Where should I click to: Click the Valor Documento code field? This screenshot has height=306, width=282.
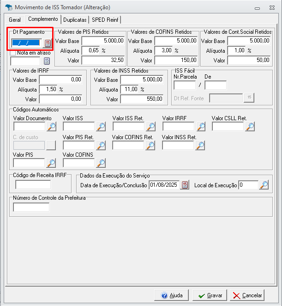pos(30,127)
